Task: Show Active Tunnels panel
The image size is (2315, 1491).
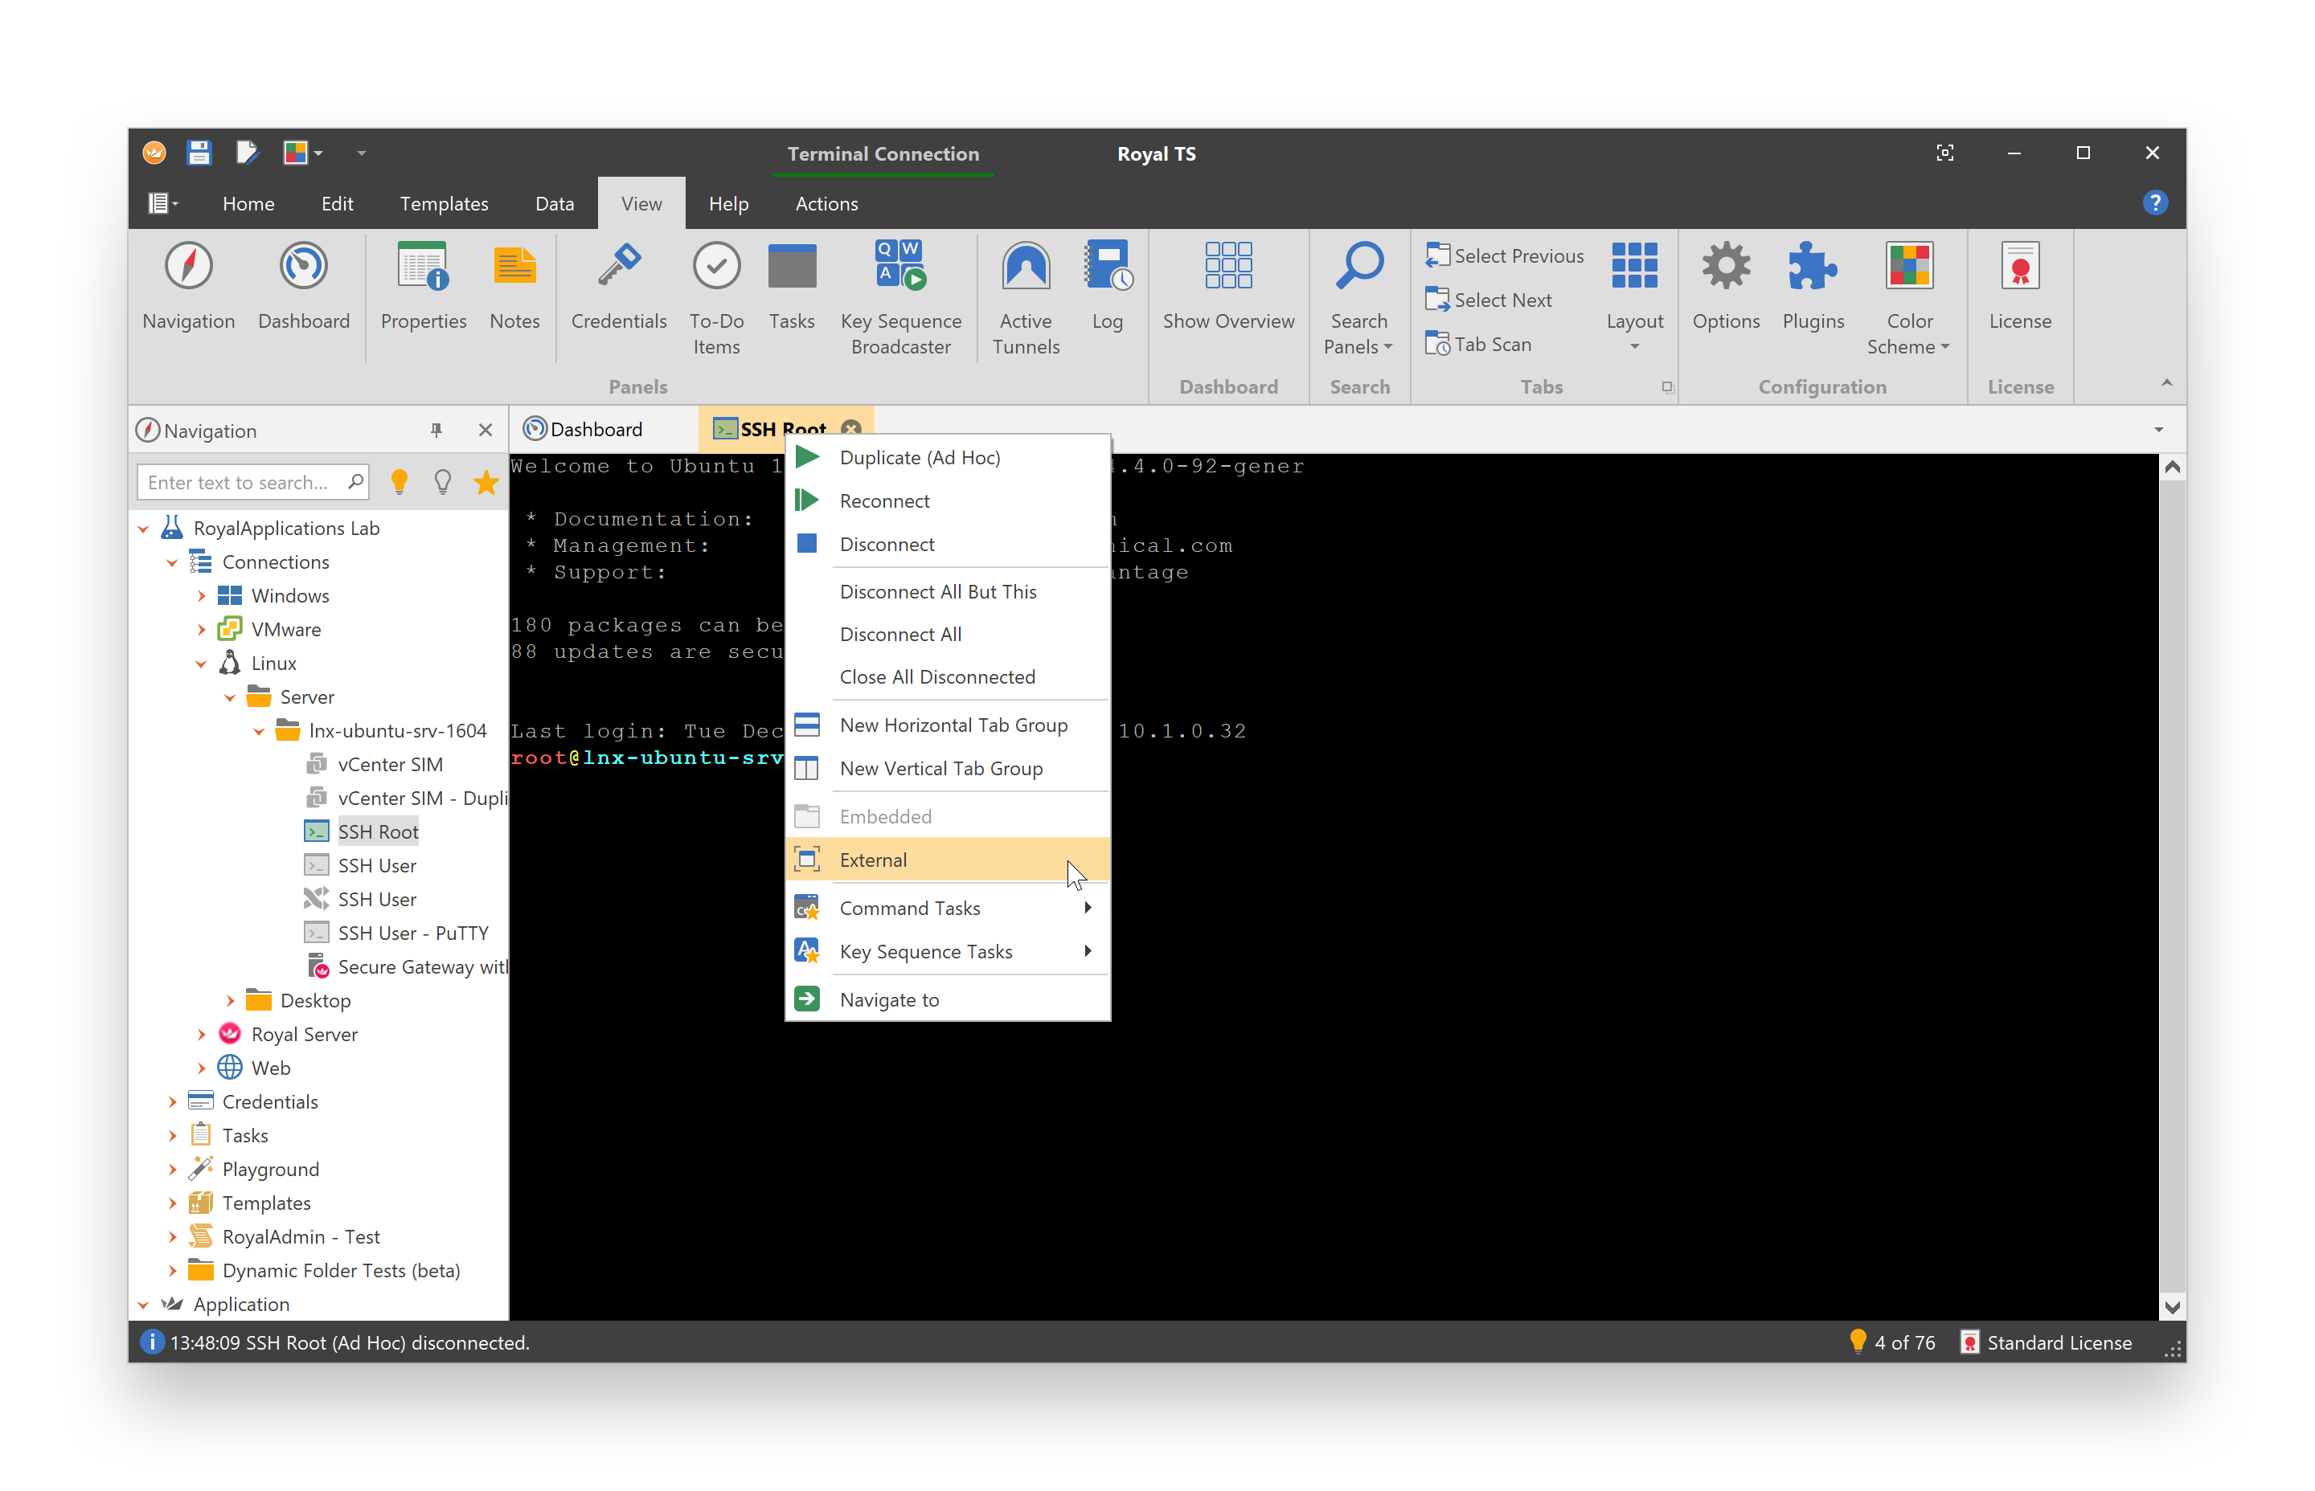Action: tap(1025, 298)
